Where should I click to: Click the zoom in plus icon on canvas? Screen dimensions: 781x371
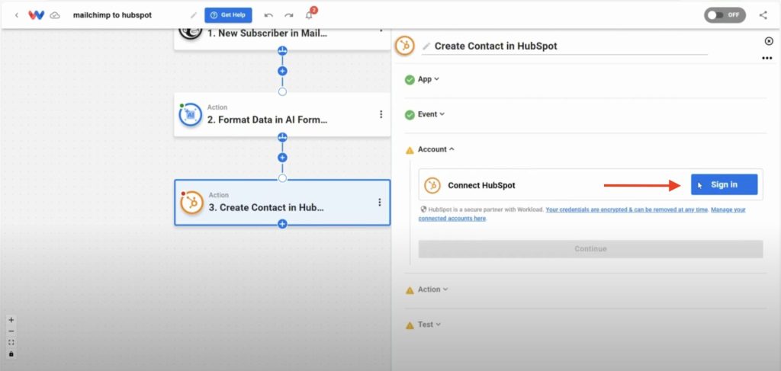[11, 320]
